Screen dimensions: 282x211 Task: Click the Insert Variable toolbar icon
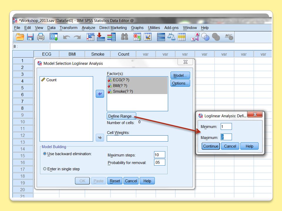(148, 37)
